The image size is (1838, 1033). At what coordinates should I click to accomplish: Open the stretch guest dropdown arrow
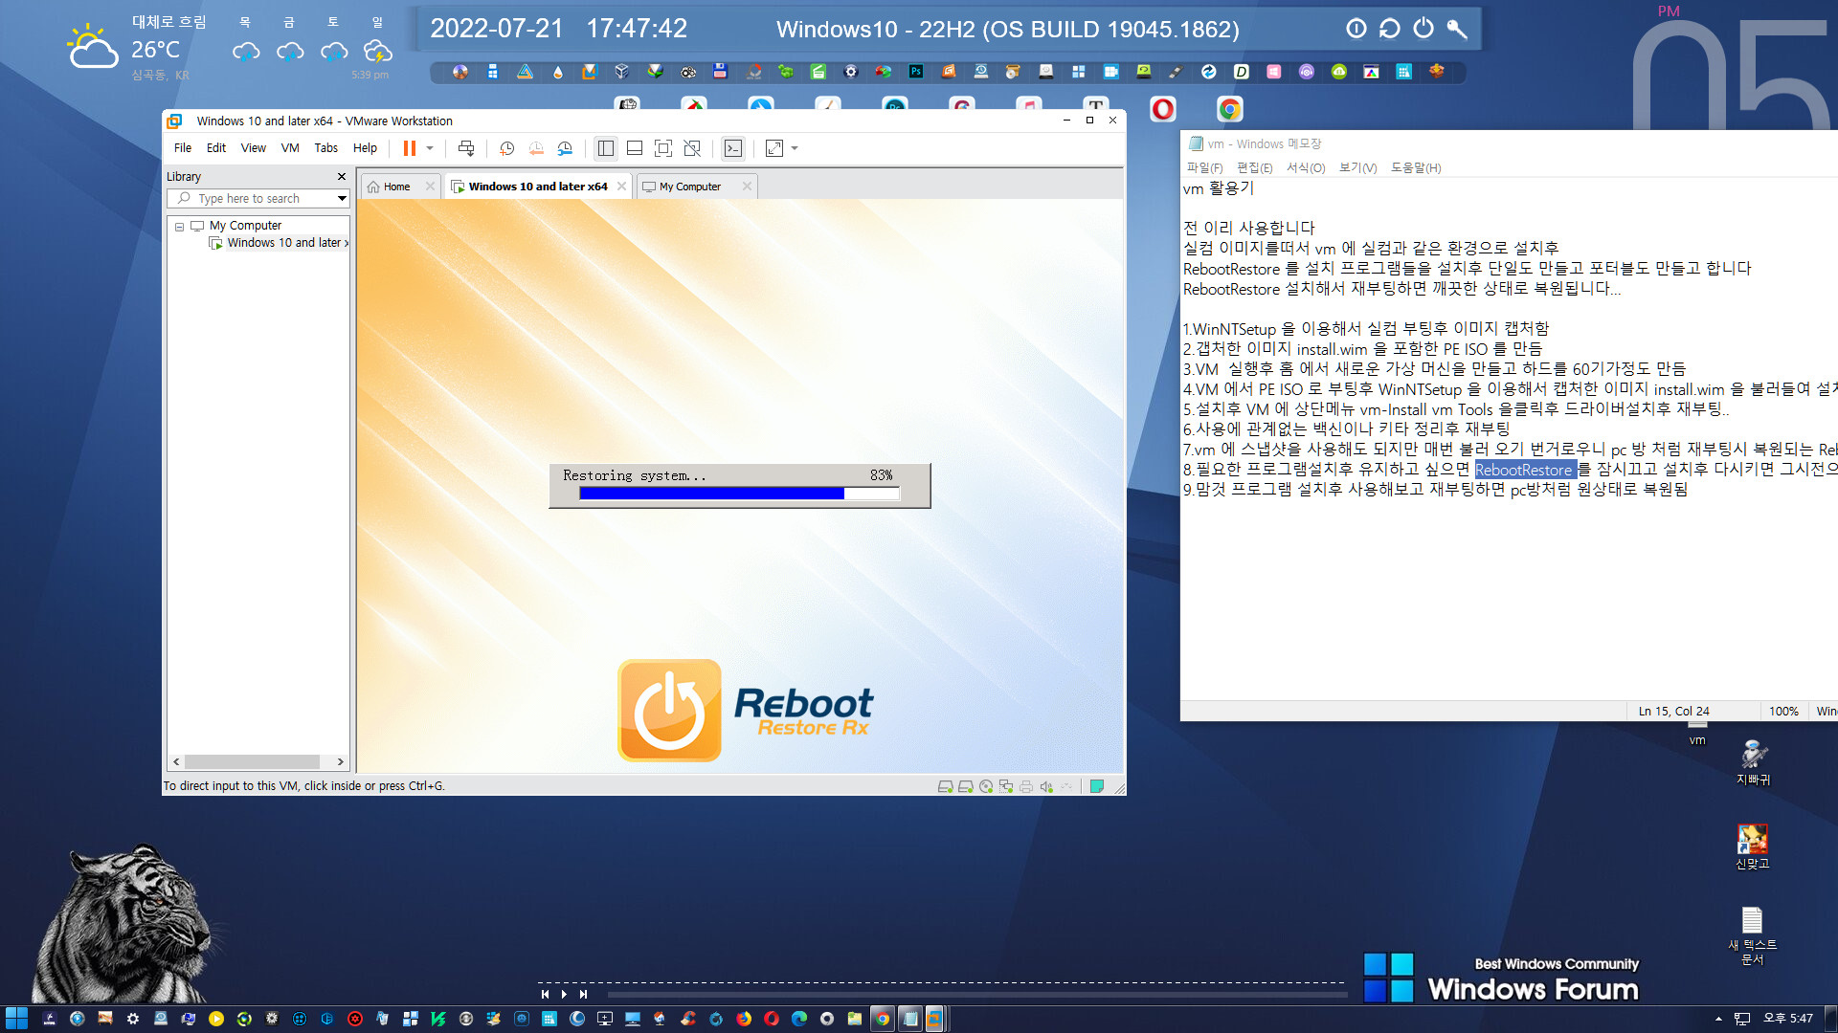[x=795, y=148]
